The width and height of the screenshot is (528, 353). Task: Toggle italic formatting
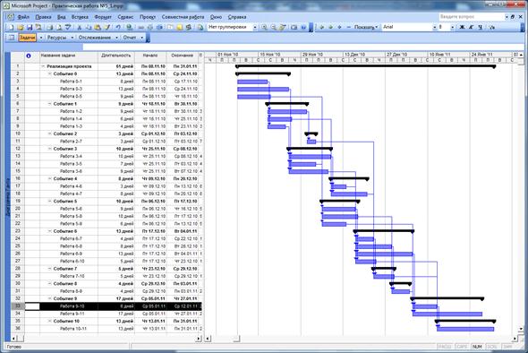[x=471, y=27]
